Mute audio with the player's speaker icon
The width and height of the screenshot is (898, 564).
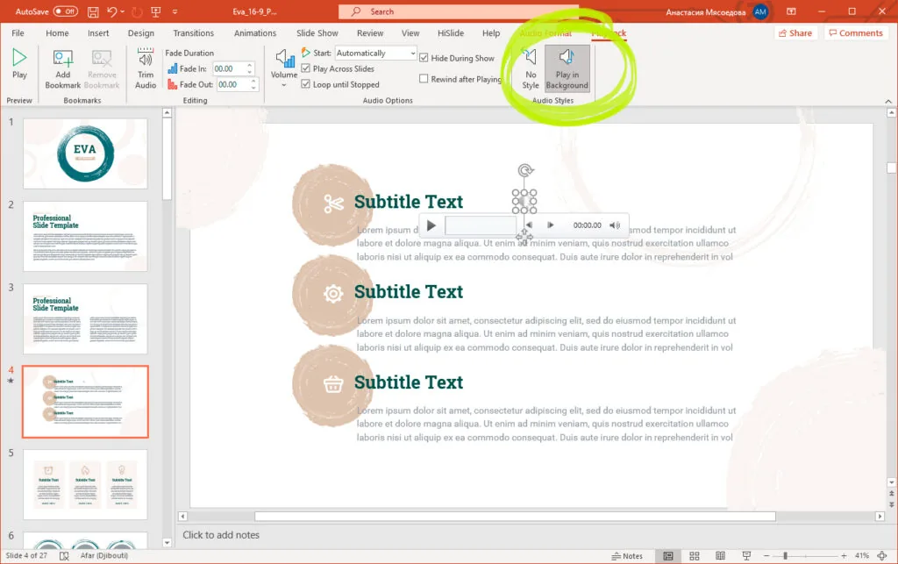tap(615, 225)
